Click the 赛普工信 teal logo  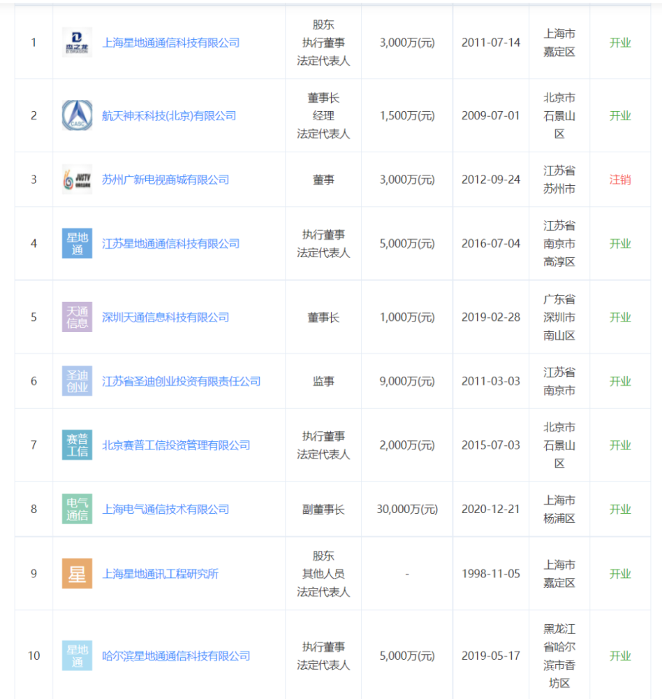[x=77, y=445]
